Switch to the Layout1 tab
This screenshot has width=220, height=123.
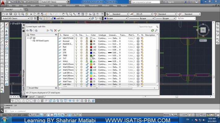(32, 97)
